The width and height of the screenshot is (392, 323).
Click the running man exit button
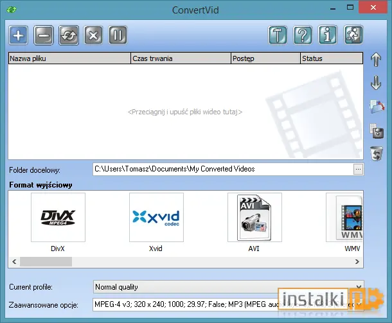(x=353, y=35)
